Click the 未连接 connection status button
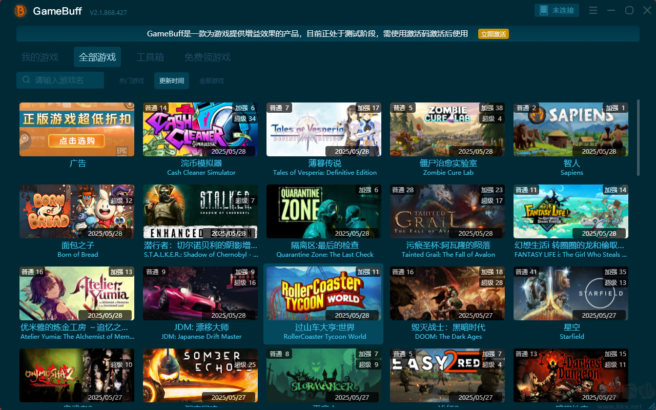Screen dimensions: 656x410 (x=557, y=10)
